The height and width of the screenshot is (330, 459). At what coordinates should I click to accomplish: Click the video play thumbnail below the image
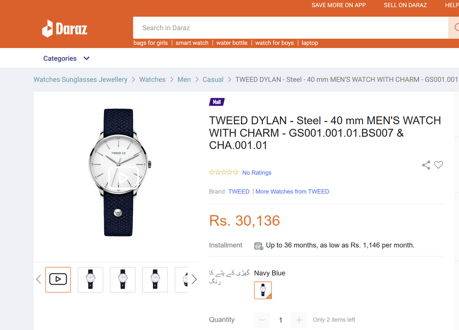(58, 279)
